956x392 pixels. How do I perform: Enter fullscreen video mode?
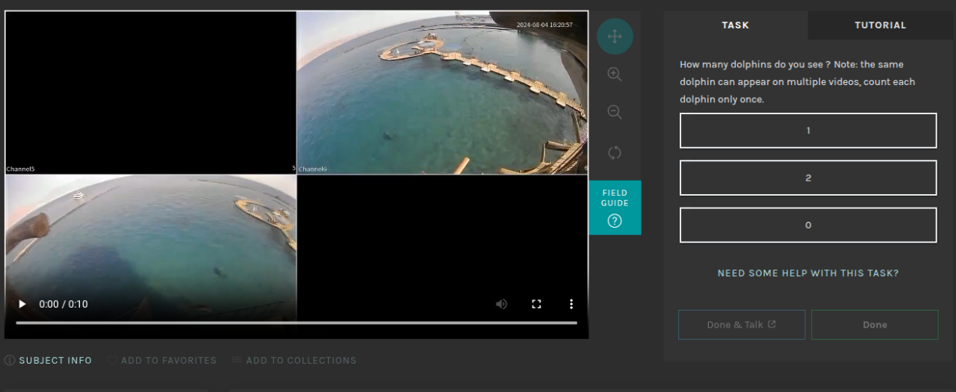[x=536, y=304]
